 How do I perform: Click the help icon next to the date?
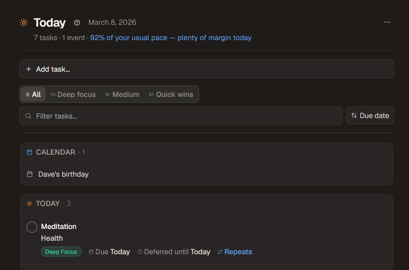(x=77, y=22)
